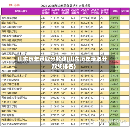Click the school name 烟台科技学院

pyautogui.click(x=9, y=111)
